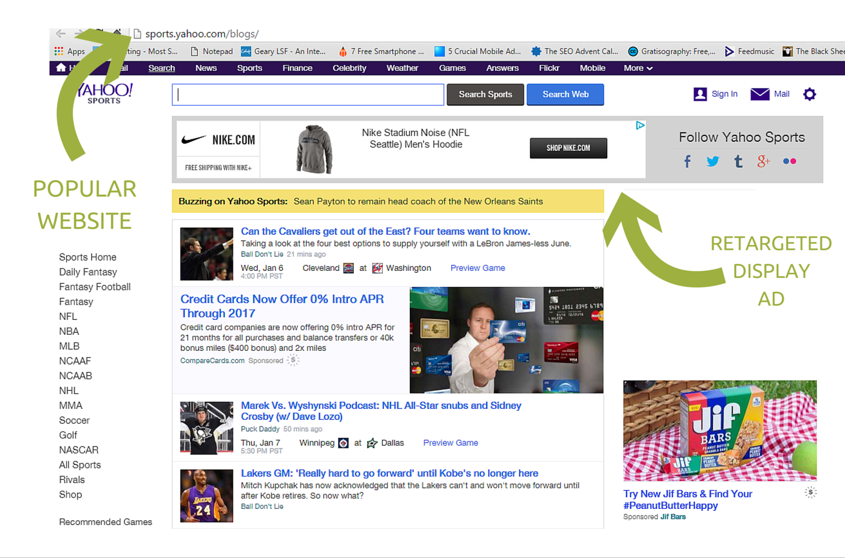Image resolution: width=845 pixels, height=558 pixels.
Task: Go to NFL in the sidebar
Action: [x=68, y=316]
